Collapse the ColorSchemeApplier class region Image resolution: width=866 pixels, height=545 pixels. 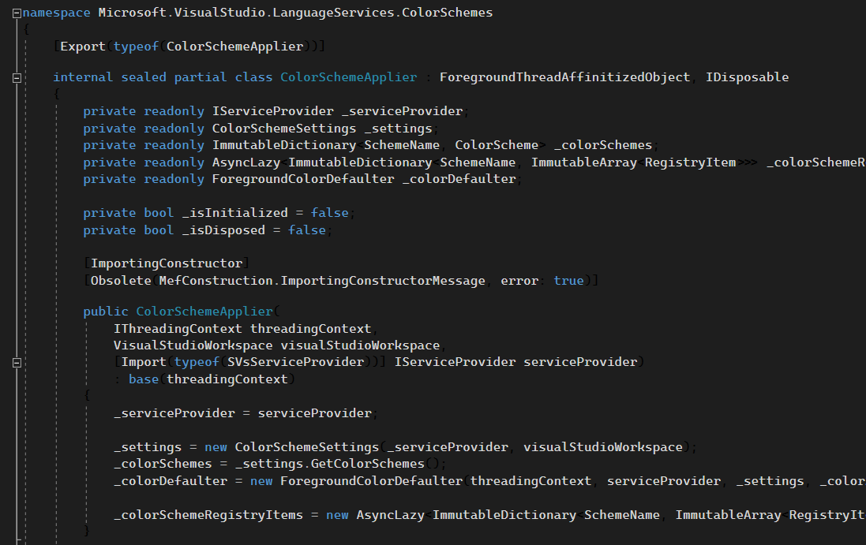[x=17, y=78]
